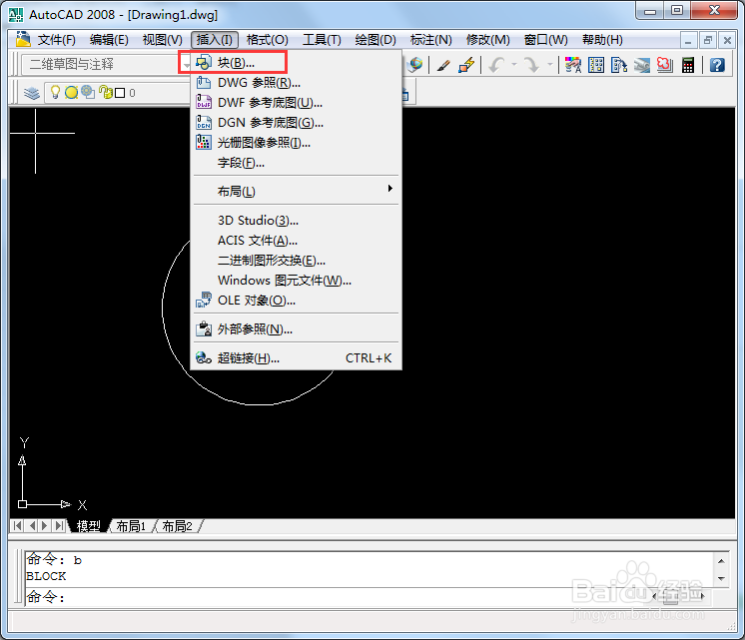Open the 标注(N) menu
Screen dimensions: 745x640
(431, 40)
